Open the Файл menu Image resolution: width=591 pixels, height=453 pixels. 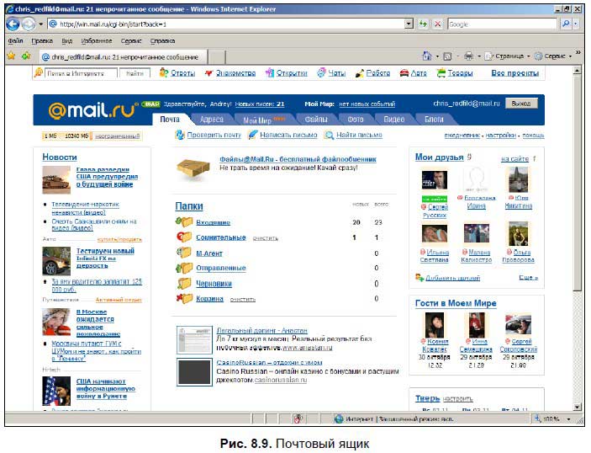tap(15, 40)
